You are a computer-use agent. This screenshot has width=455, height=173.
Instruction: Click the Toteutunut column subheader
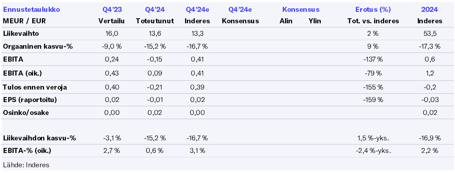tap(155, 21)
